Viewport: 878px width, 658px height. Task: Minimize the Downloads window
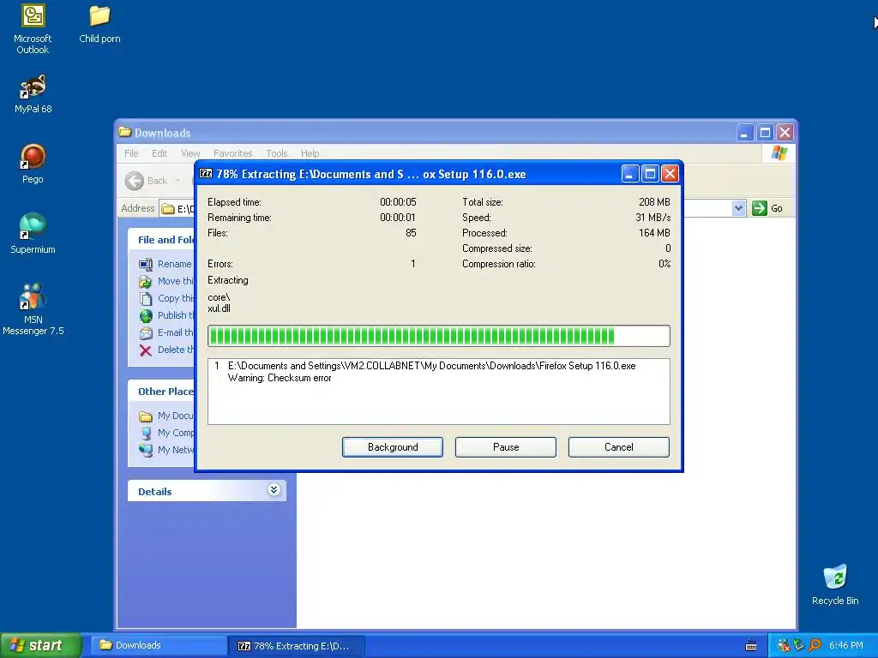745,133
